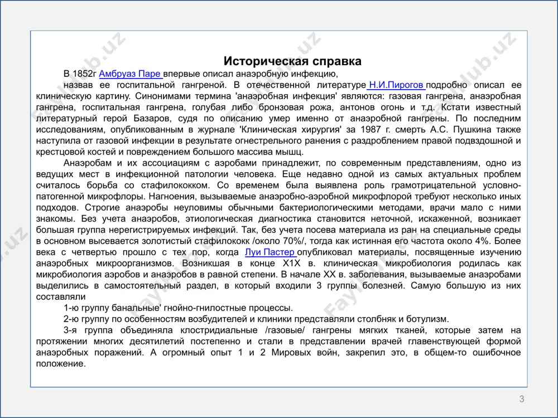Click the phrase 'Мировых войн'
Viewport: 558px width, 418px height.
click(305, 353)
